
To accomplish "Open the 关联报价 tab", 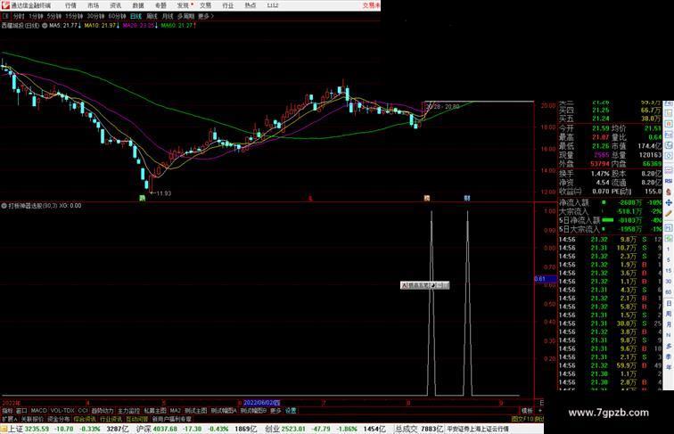I will (32, 419).
